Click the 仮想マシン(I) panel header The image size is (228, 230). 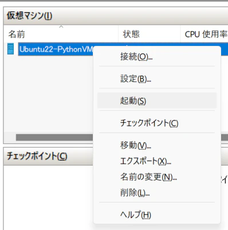[x=116, y=16]
